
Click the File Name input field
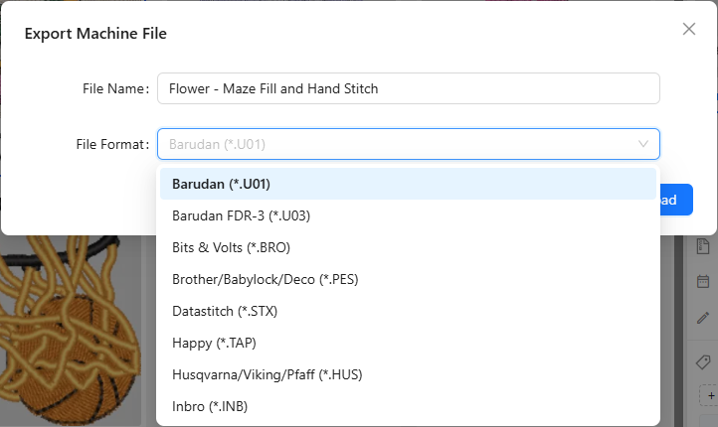[408, 88]
